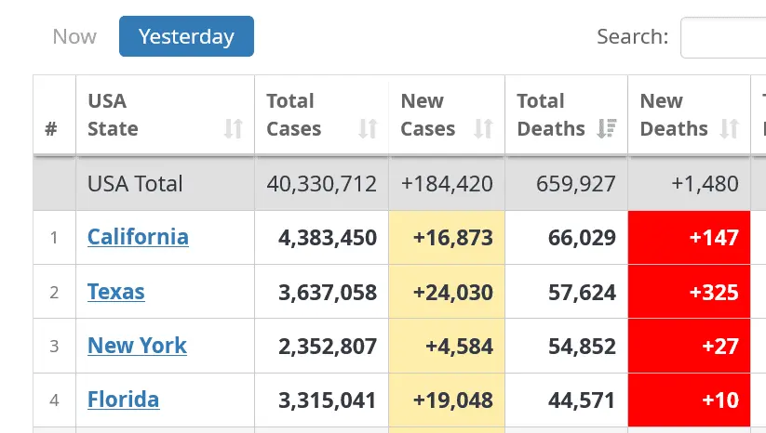This screenshot has height=433, width=766.
Task: Select USA total cases 40,330,712
Action: [x=321, y=184]
